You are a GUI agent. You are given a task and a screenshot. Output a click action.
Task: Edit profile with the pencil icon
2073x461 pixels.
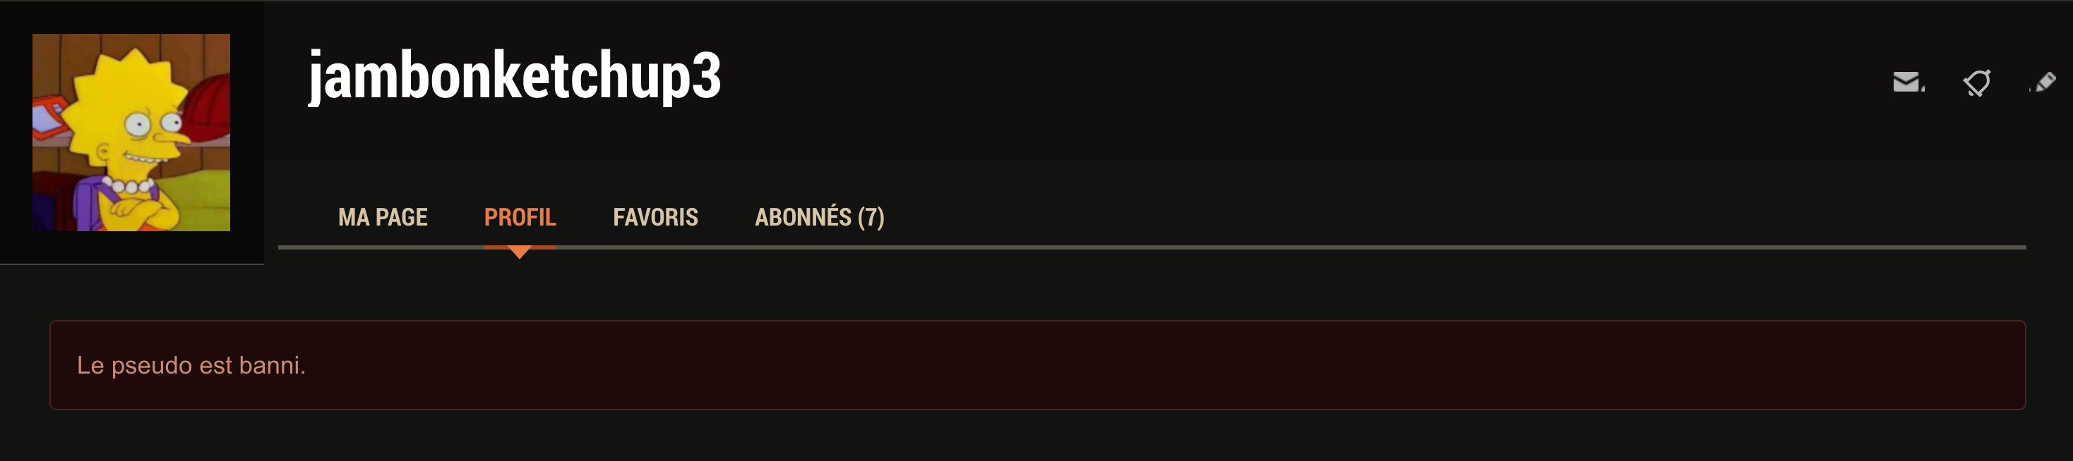pos(2045,82)
